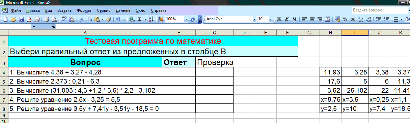Image resolution: width=410 pixels, height=123 pixels.
Task: Open the Arial Cyr font dropdown
Action: [x=254, y=19]
